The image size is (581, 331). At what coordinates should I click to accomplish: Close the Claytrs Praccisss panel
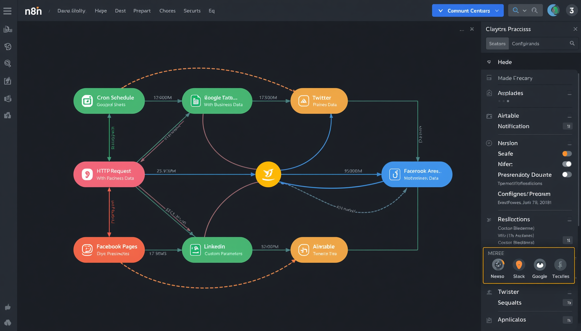pyautogui.click(x=575, y=29)
